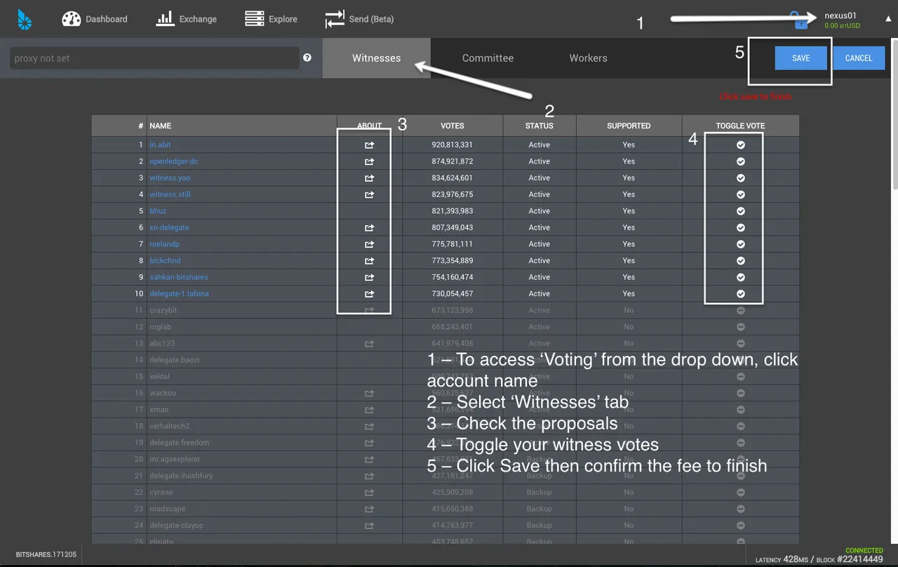The height and width of the screenshot is (567, 898).
Task: Open the about link icon for verbaltech2
Action: click(x=370, y=426)
